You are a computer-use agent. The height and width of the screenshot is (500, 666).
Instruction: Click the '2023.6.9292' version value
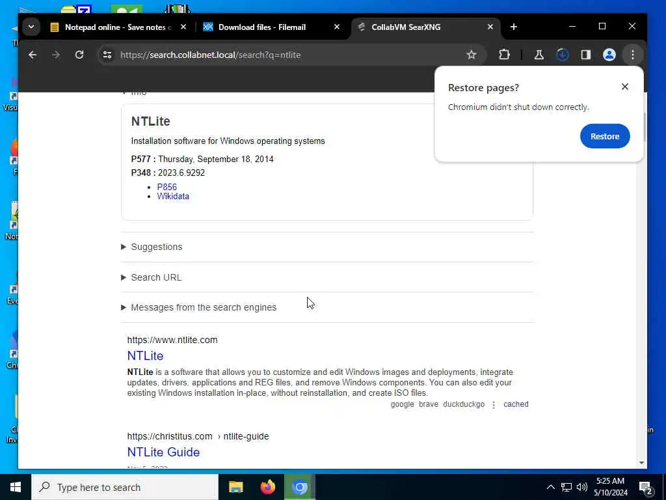[181, 173]
